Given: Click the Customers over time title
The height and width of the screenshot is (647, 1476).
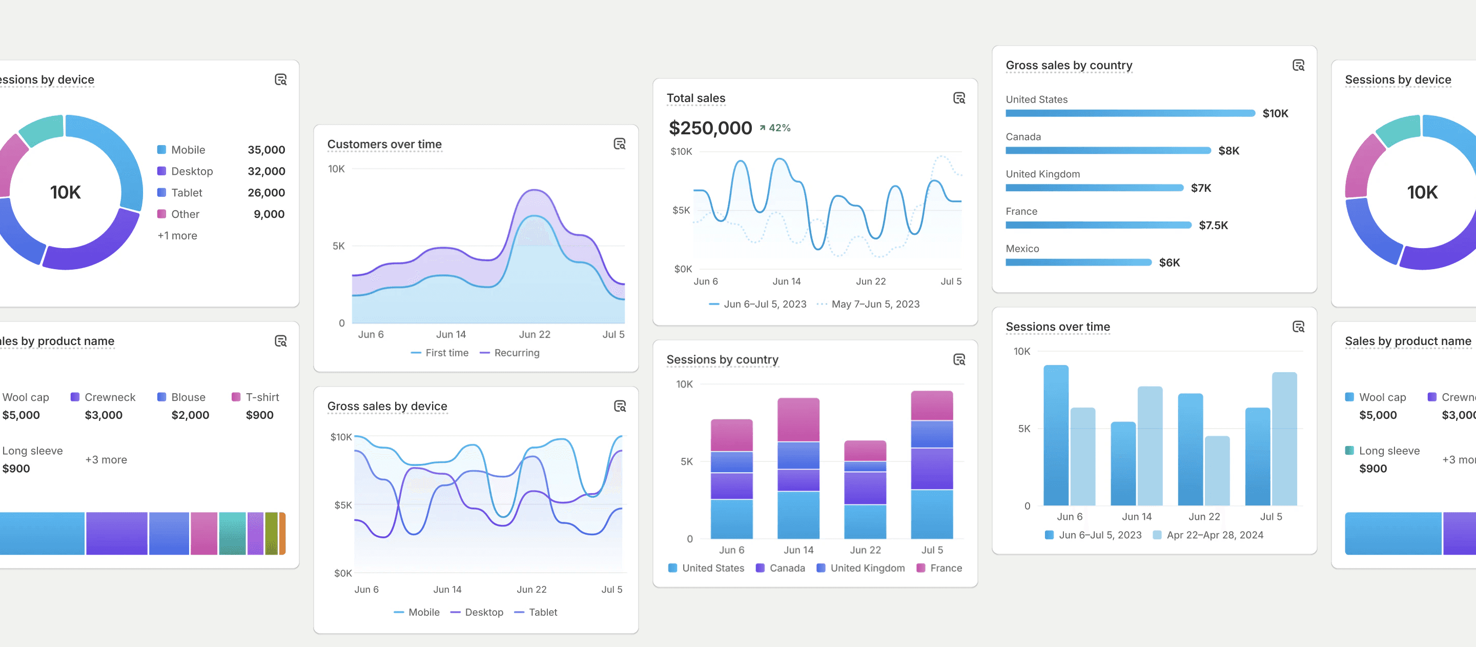Looking at the screenshot, I should [384, 144].
